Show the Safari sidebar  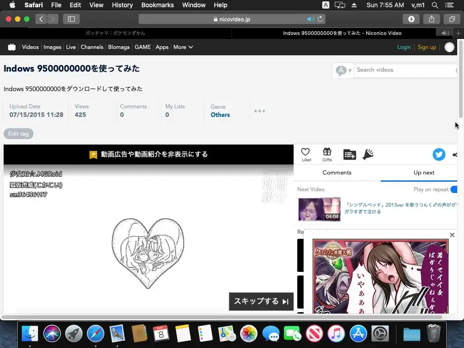(x=71, y=19)
